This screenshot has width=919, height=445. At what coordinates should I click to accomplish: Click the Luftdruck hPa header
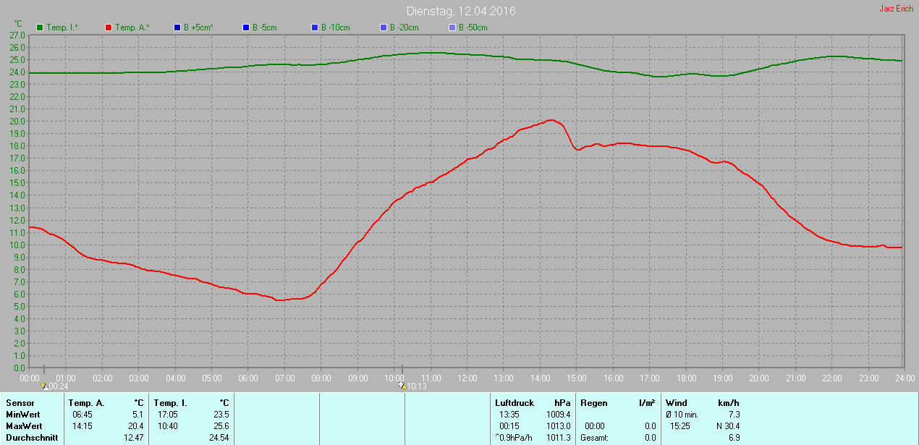(x=532, y=402)
